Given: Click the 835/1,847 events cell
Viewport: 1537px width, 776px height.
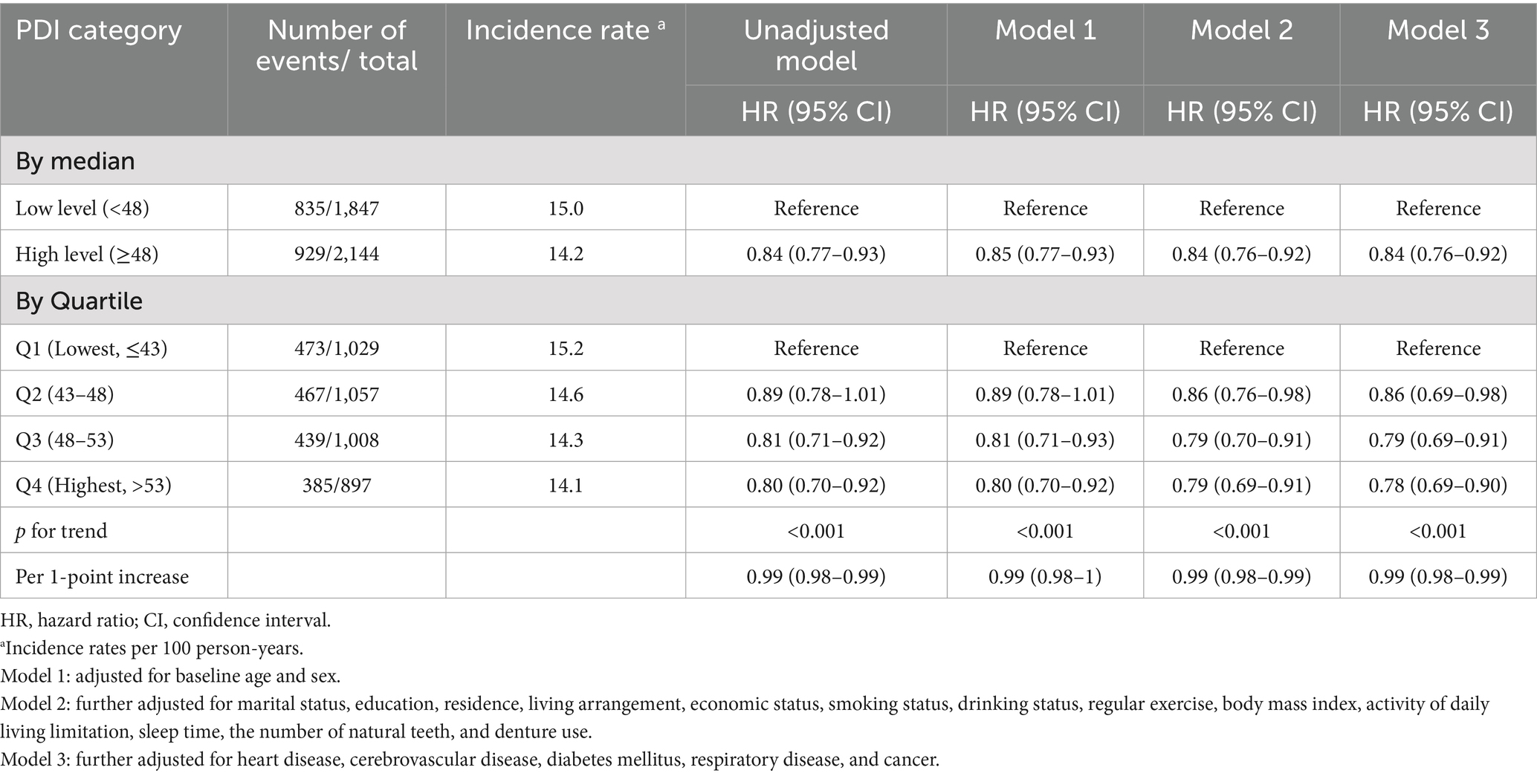Looking at the screenshot, I should point(337,208).
